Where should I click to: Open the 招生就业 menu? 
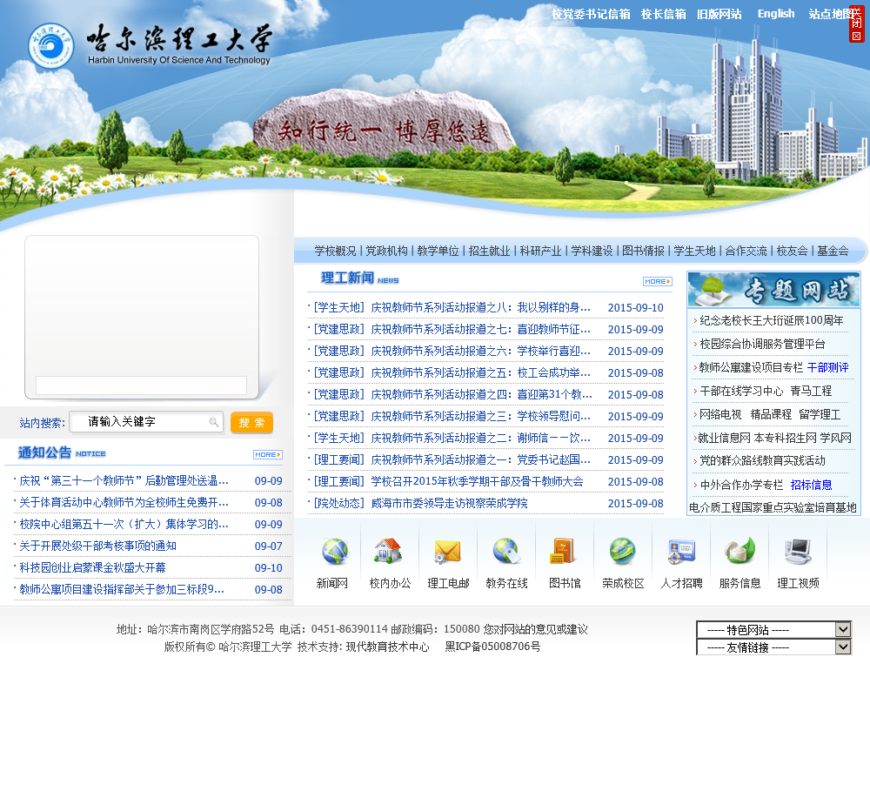(x=489, y=251)
